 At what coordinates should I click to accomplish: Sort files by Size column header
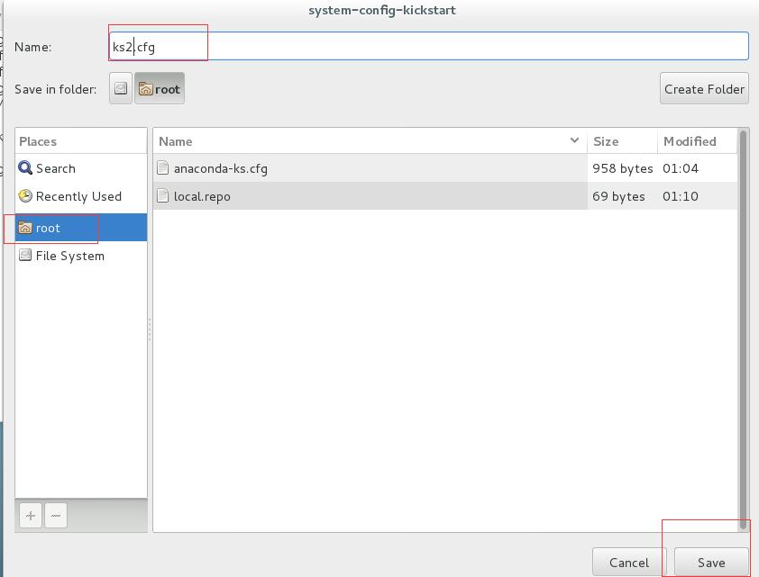[623, 141]
